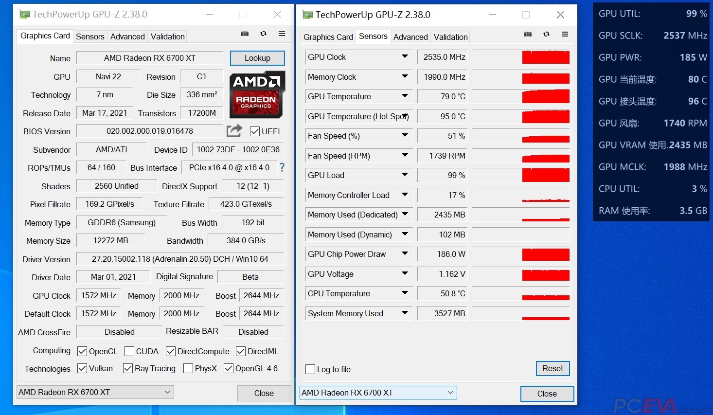Open the GPU Chip Power Draw dropdown

[405, 253]
